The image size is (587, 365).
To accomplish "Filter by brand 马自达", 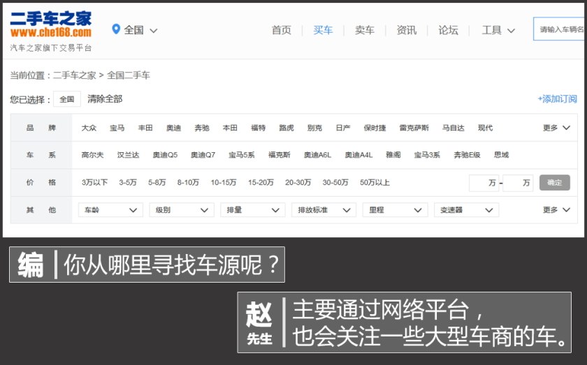I will coord(454,128).
